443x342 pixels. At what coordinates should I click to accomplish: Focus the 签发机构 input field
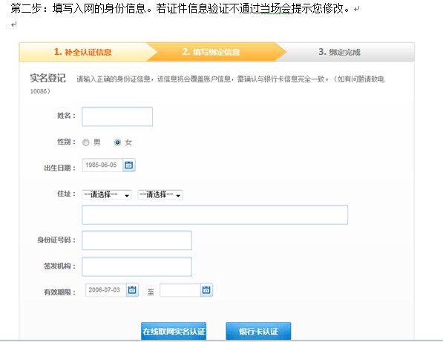pyautogui.click(x=137, y=266)
